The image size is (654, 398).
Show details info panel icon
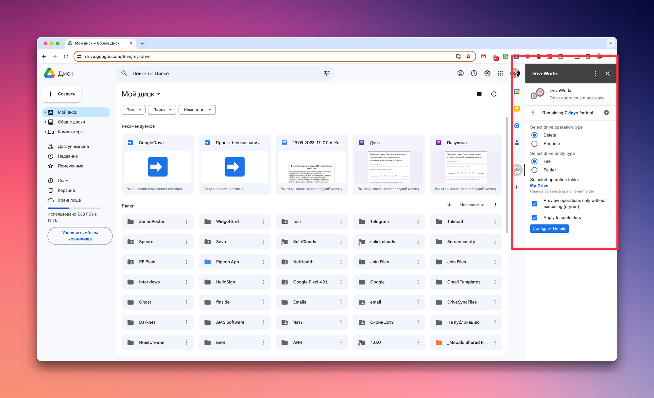pos(494,94)
